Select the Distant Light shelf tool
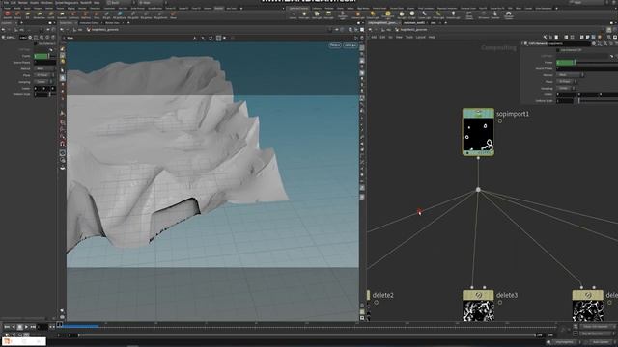This screenshot has width=618, height=347. click(373, 15)
